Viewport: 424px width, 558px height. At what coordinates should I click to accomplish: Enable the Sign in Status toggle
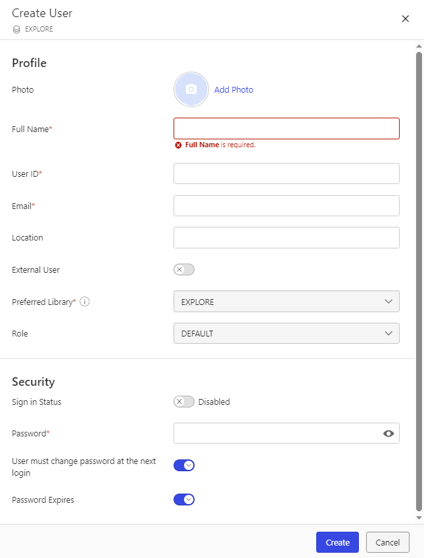183,401
